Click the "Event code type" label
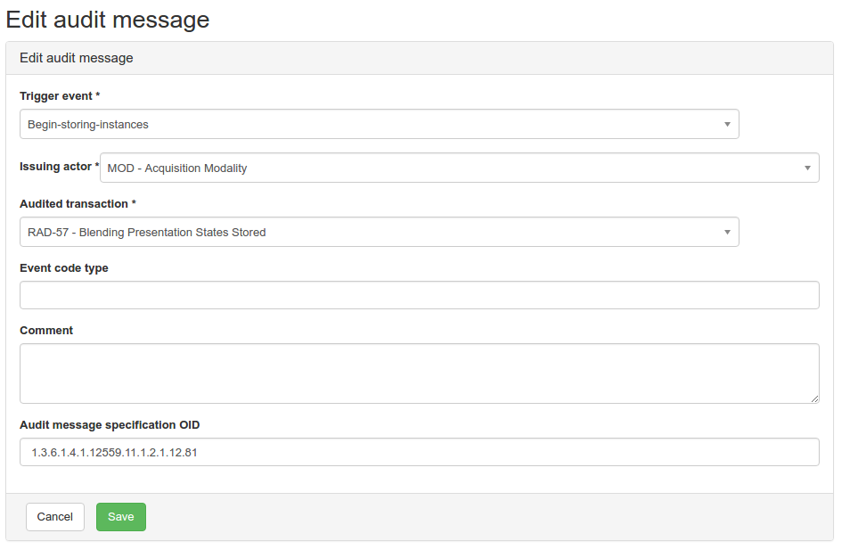The height and width of the screenshot is (558, 850). coord(64,267)
